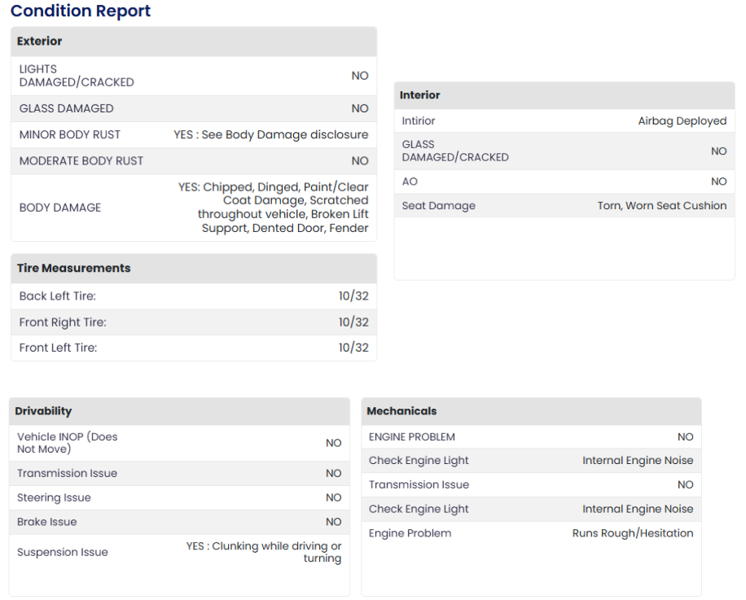The height and width of the screenshot is (600, 746).
Task: Click the 'Torn, Worn Seat Cushion' value
Action: pos(661,206)
